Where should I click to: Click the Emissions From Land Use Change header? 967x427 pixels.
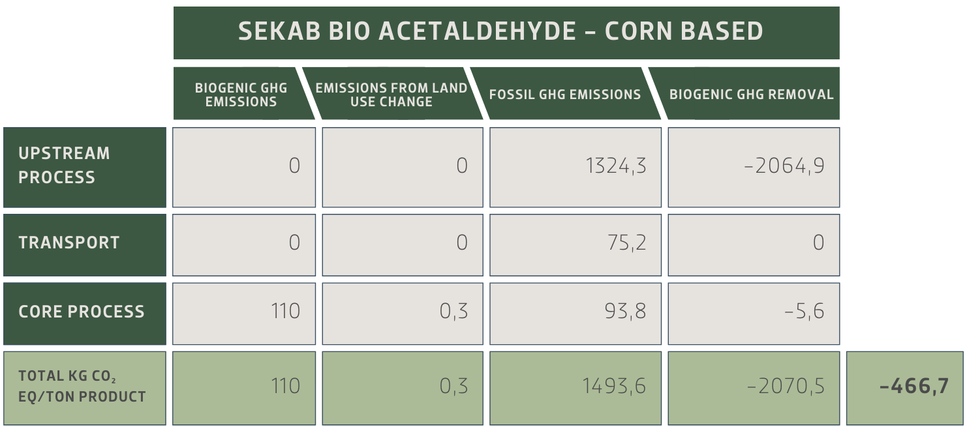point(391,95)
